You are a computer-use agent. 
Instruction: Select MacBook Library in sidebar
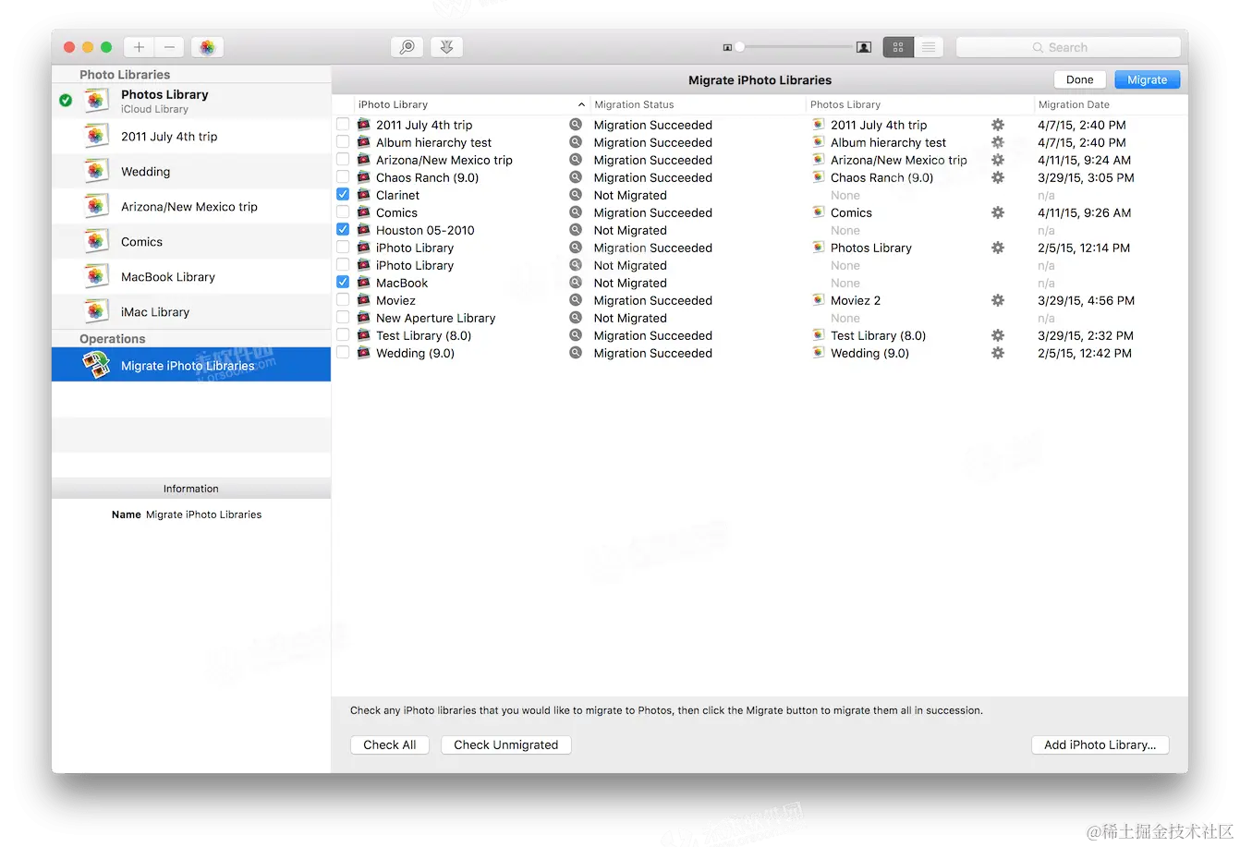pos(191,277)
